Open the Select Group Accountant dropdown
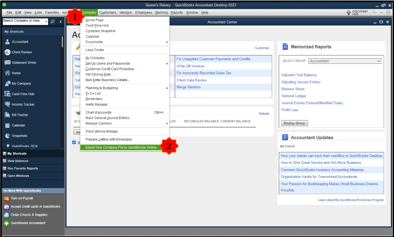Screen dimensions: 394x237 click(345, 61)
